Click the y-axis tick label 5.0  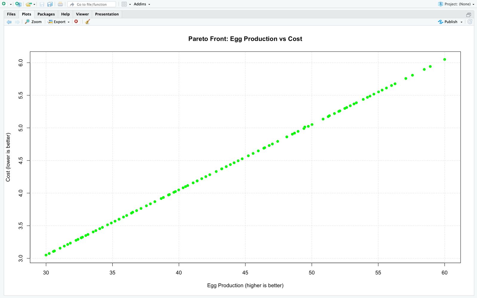(21, 128)
